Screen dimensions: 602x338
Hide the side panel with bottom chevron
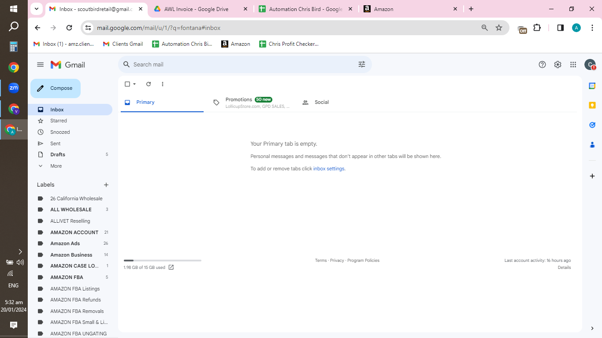(592, 328)
